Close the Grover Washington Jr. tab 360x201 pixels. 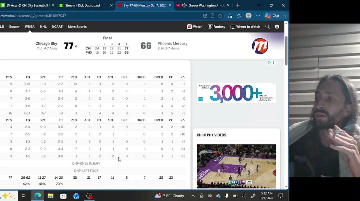pos(228,5)
